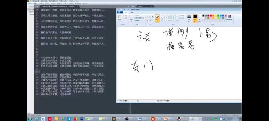Pick the red color swatch
This screenshot has height=121, width=269.
click(x=211, y=15)
